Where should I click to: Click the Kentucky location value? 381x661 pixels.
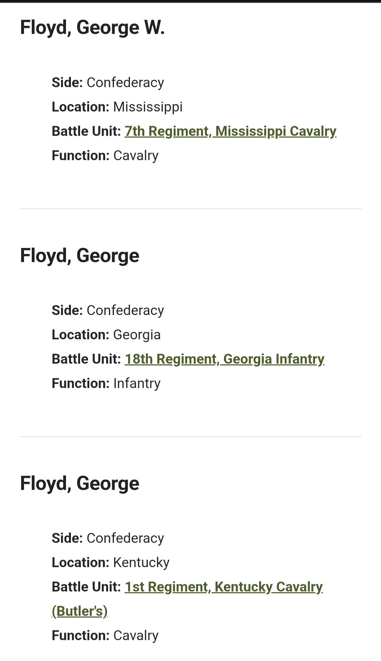141,563
